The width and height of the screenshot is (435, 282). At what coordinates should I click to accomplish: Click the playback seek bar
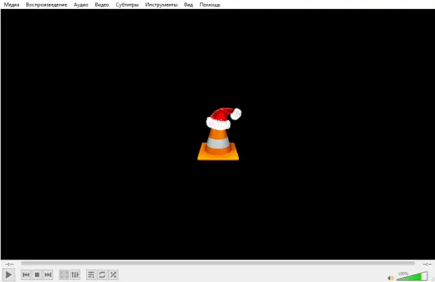click(218, 263)
